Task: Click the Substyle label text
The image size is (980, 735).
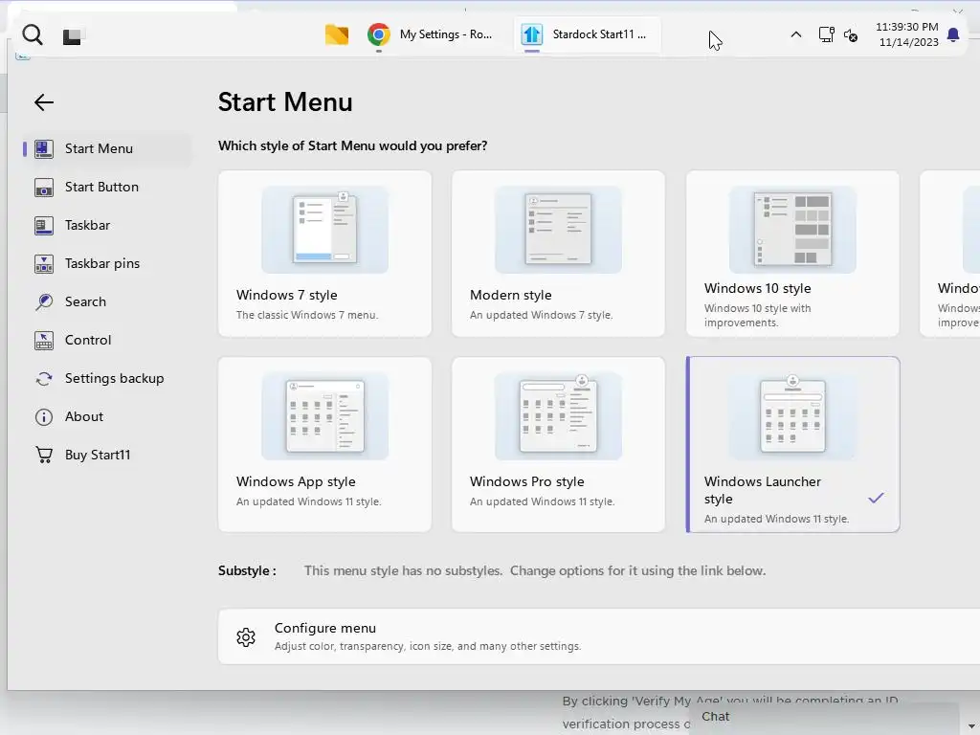Action: (247, 570)
